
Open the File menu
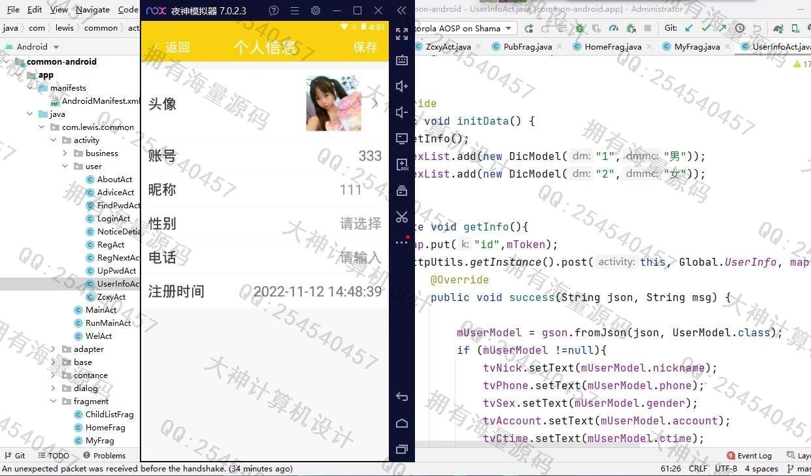pyautogui.click(x=13, y=10)
